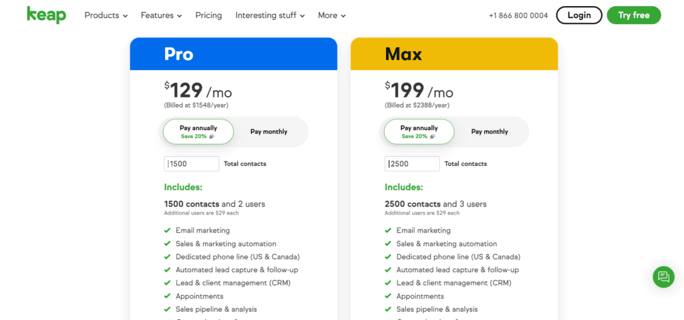Switch Pro plan to Pay monthly
Image resolution: width=684 pixels, height=320 pixels.
269,131
